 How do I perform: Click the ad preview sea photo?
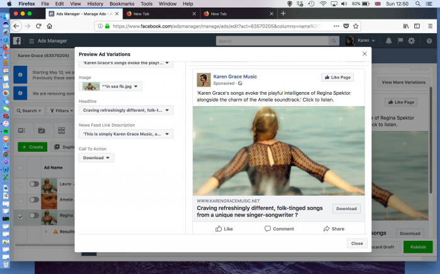[x=278, y=150]
